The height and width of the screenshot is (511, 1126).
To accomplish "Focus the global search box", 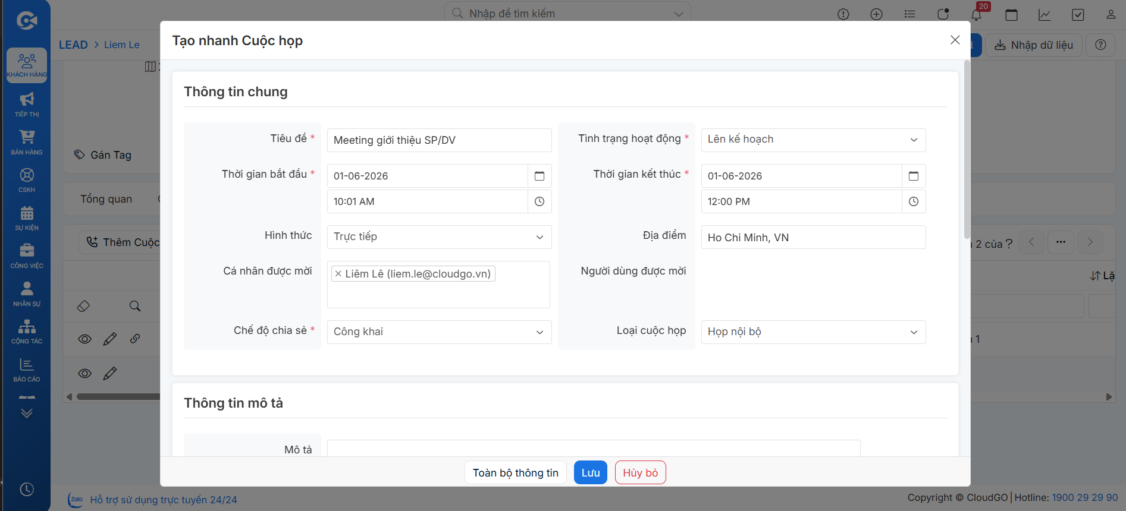I will 567,13.
